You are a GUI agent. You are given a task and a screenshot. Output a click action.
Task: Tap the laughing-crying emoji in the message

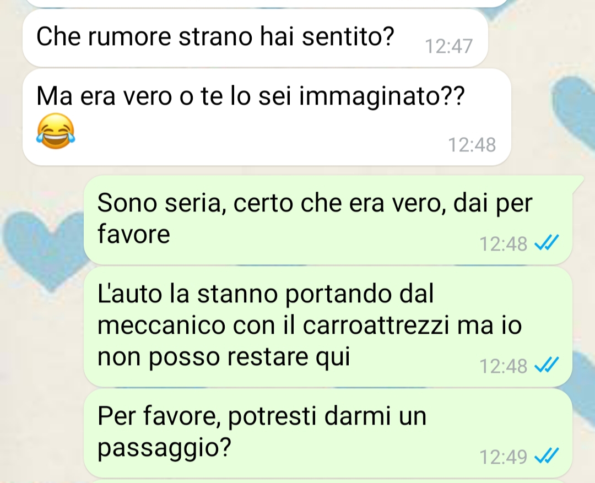[56, 131]
